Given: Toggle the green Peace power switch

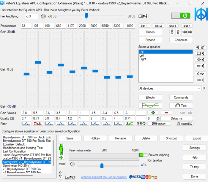Looking at the screenshot, I should tap(181, 16).
